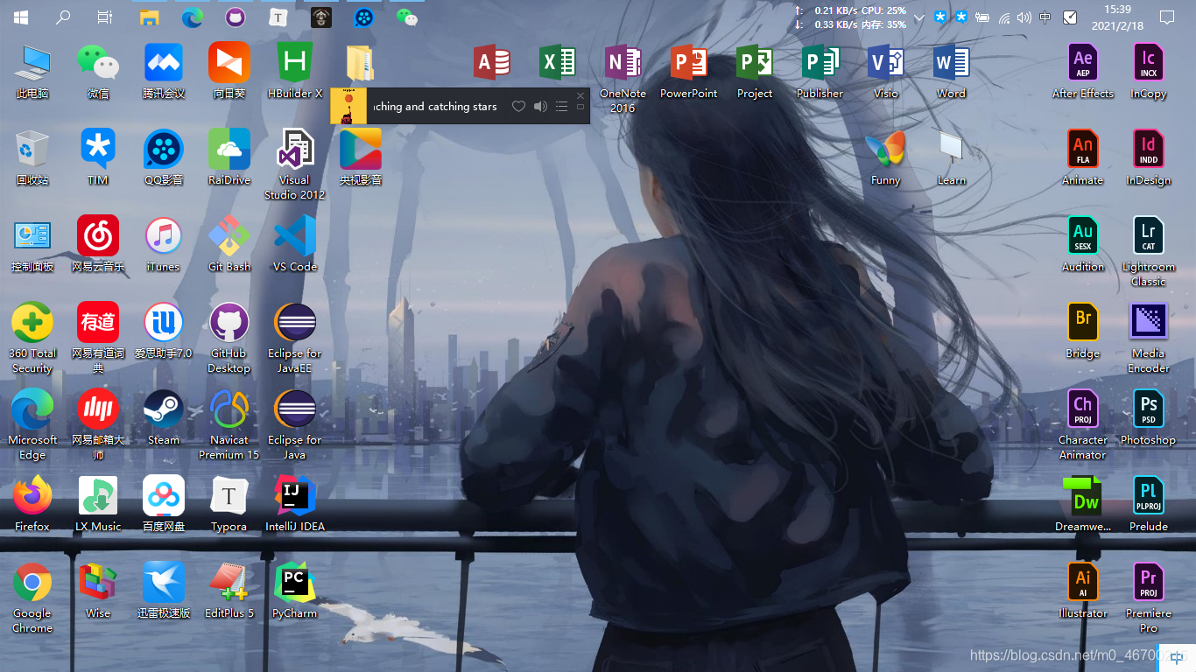Image resolution: width=1196 pixels, height=672 pixels.
Task: Open File Explorer from the taskbar
Action: coord(150,17)
